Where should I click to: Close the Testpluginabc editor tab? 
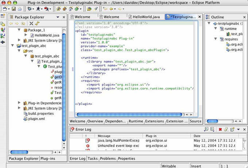point(199,17)
